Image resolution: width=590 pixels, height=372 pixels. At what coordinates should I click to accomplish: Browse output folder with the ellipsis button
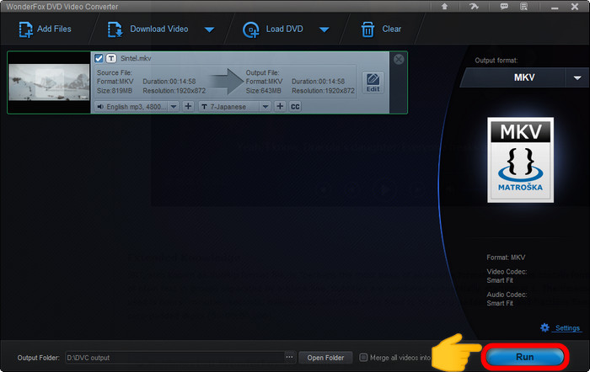[x=289, y=358]
